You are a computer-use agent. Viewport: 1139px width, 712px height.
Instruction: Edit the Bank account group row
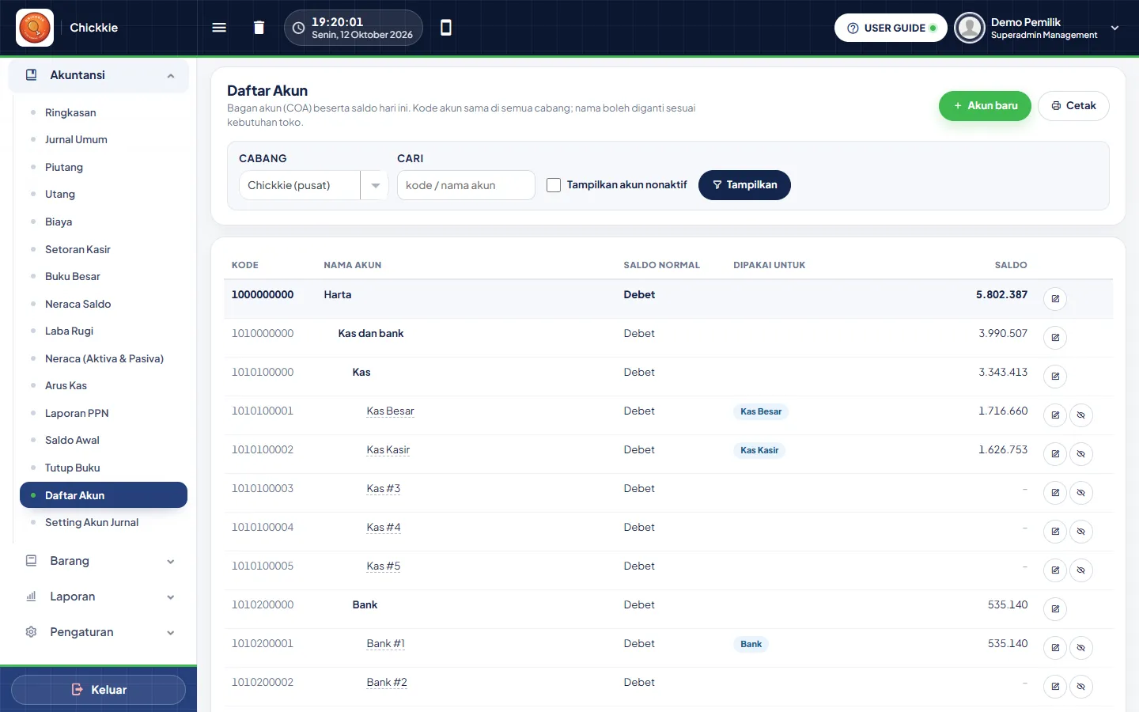click(1055, 609)
